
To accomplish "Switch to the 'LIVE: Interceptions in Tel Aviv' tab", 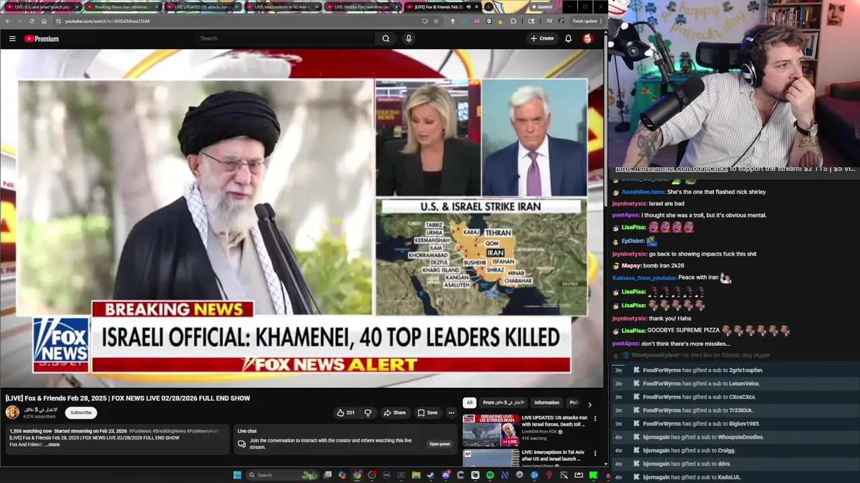I will click(x=282, y=7).
